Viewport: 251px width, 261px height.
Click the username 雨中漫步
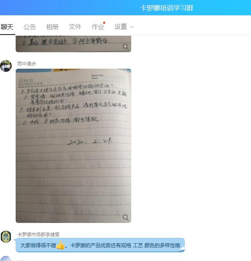coord(27,64)
